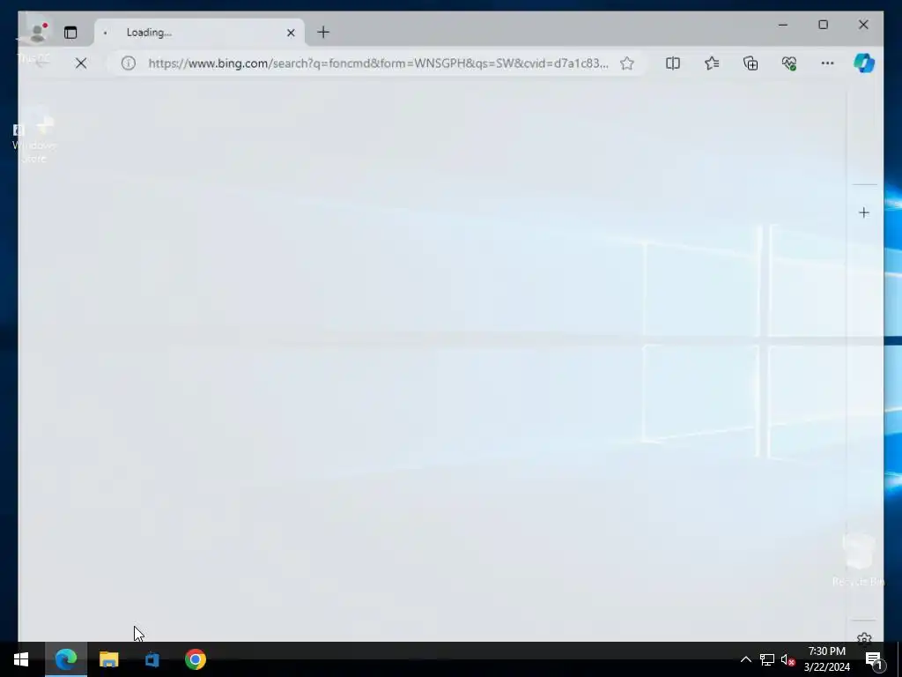Maximize the Edge window

pyautogui.click(x=824, y=25)
